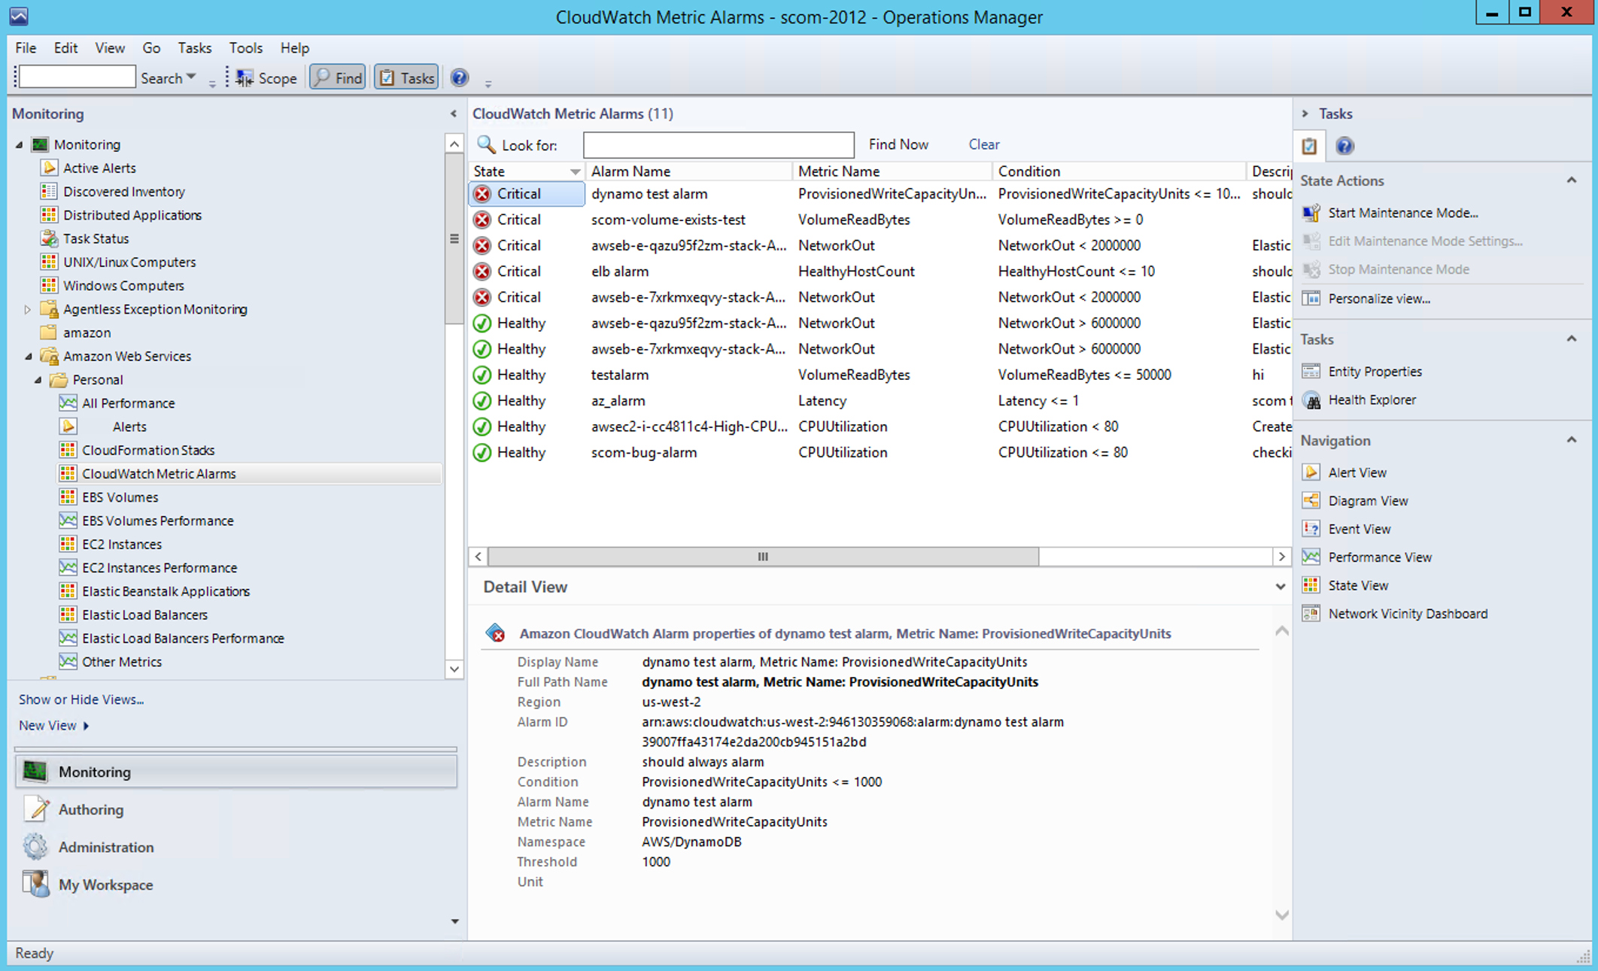Collapse the State Actions section

point(1571,181)
